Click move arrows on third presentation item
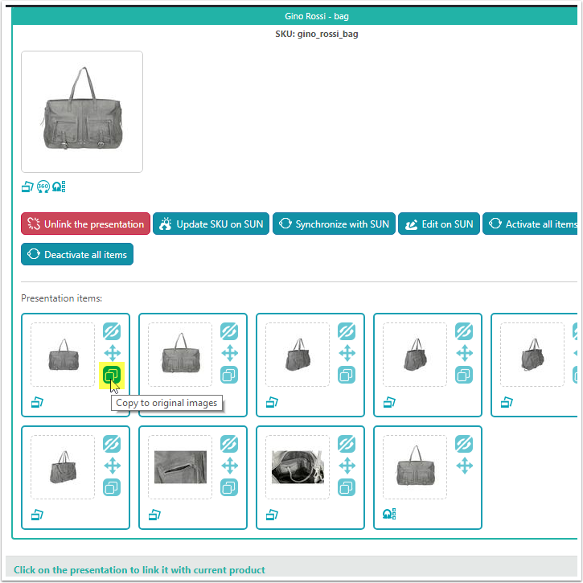The image size is (583, 583). tap(347, 353)
